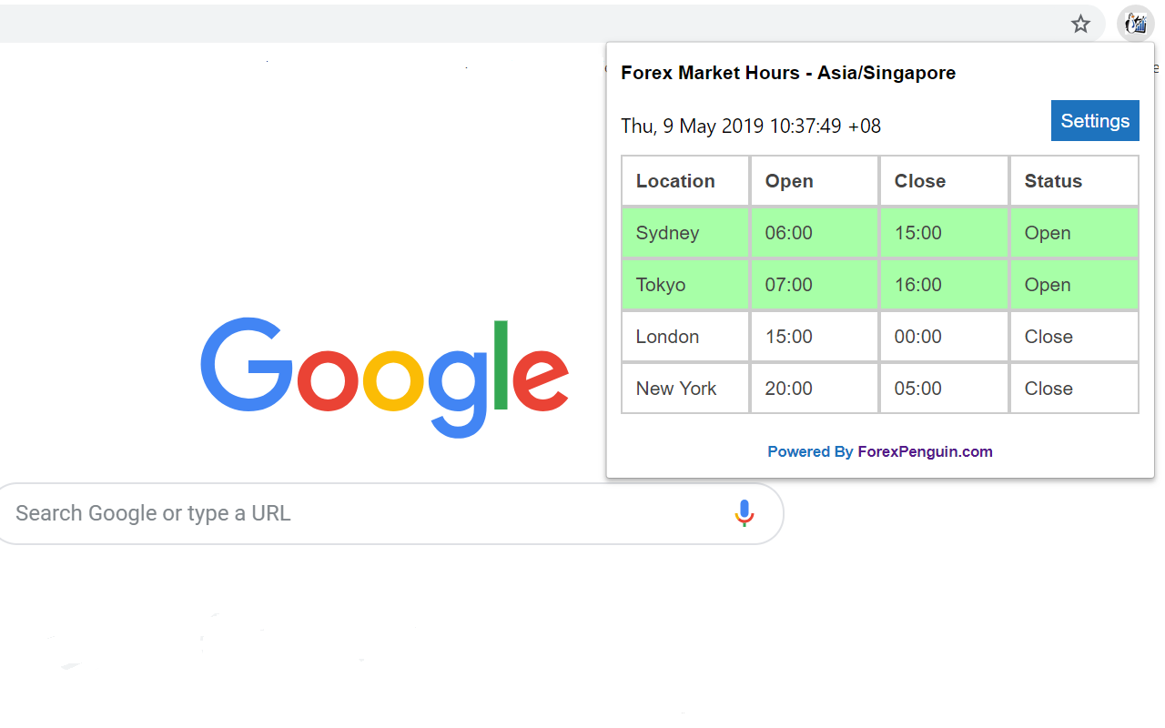Viewport: 1165px width, 728px height.
Task: Start voice search with the microphone icon
Action: (745, 513)
